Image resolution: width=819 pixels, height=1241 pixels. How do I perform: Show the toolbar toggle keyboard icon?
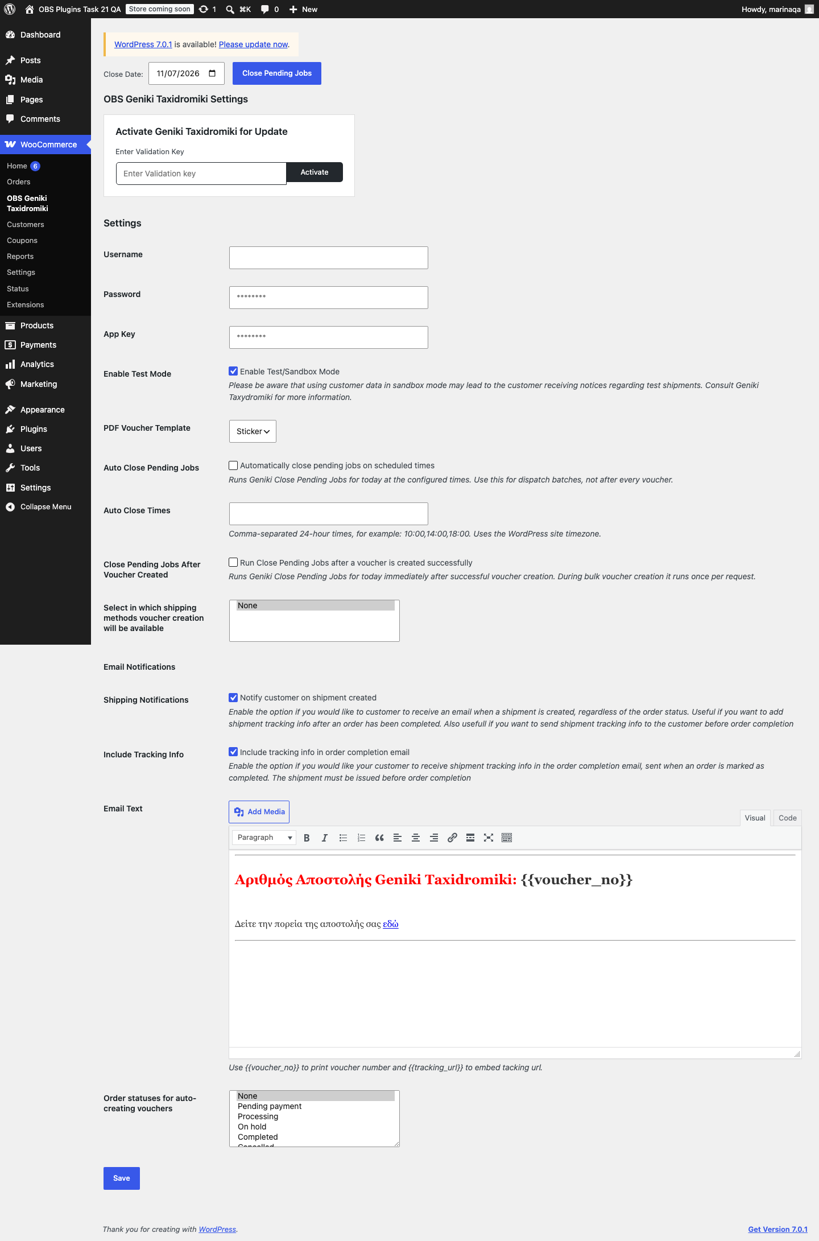(x=507, y=838)
